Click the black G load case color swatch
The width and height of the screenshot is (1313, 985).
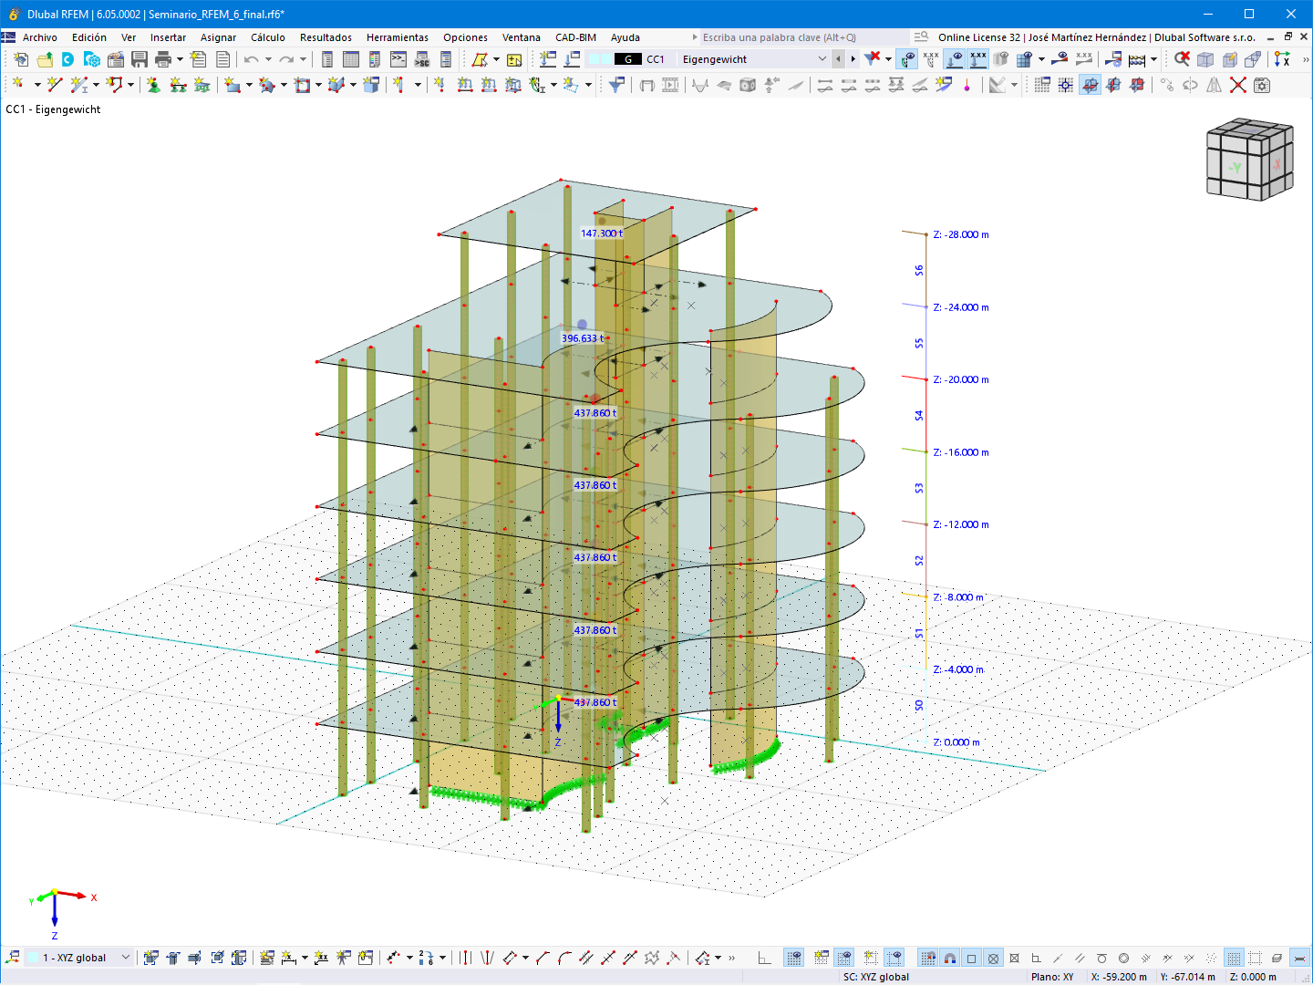click(x=628, y=59)
